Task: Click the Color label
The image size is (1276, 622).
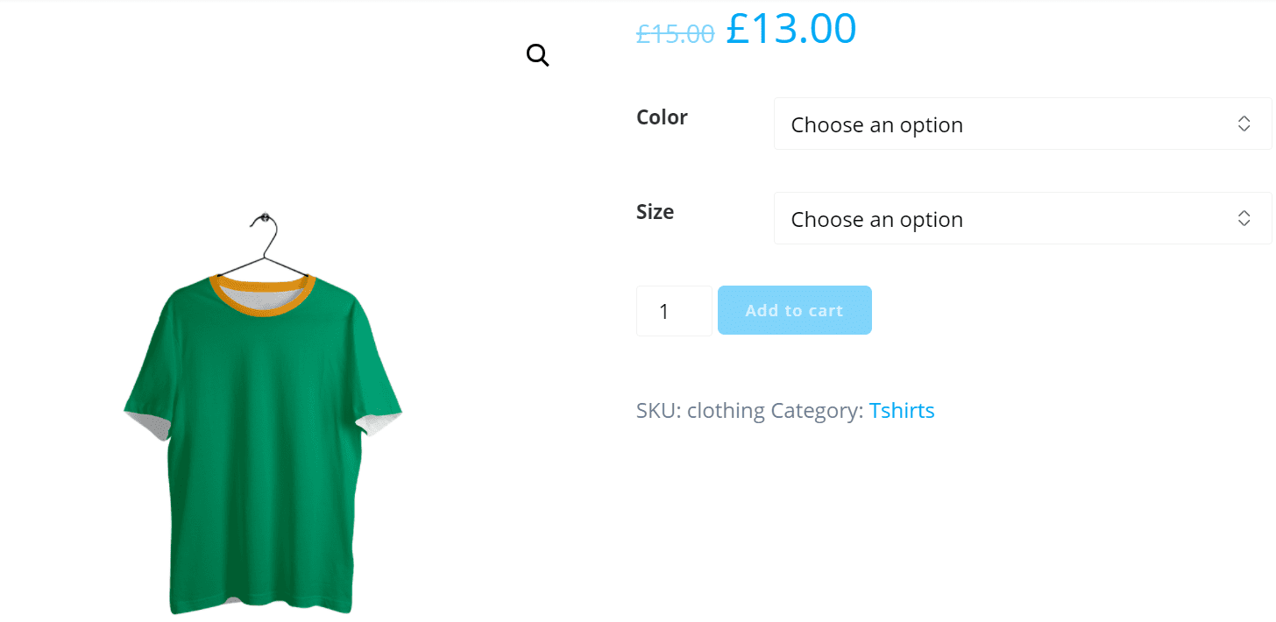Action: click(662, 117)
